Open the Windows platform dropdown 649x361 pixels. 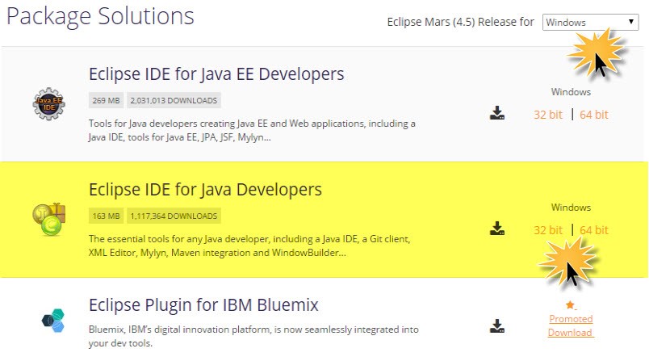[x=590, y=22]
